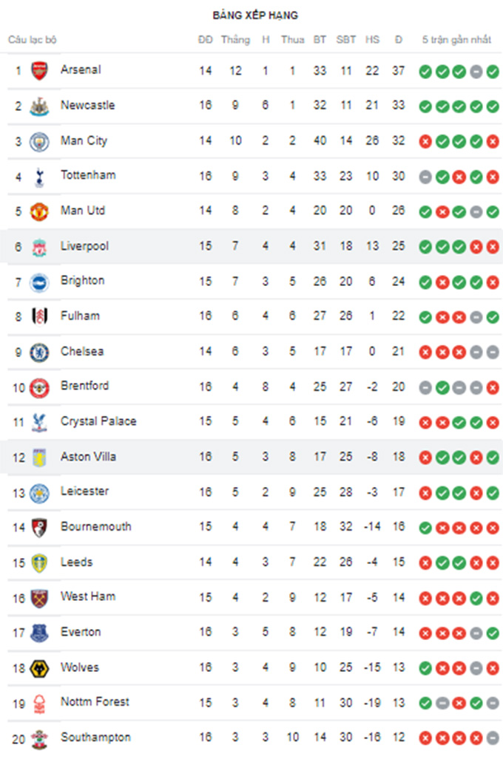Click the Southampton team name
This screenshot has height=759, width=503.
pyautogui.click(x=95, y=738)
